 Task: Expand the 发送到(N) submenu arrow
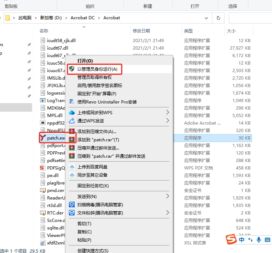pyautogui.click(x=168, y=196)
